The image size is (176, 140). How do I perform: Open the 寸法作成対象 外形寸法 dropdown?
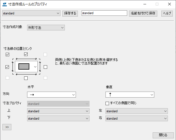46,27
